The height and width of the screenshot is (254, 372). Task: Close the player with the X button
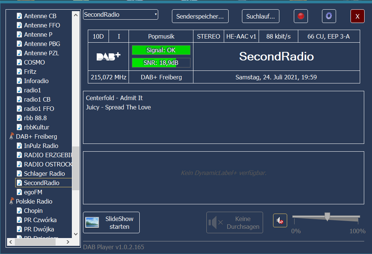(x=357, y=16)
